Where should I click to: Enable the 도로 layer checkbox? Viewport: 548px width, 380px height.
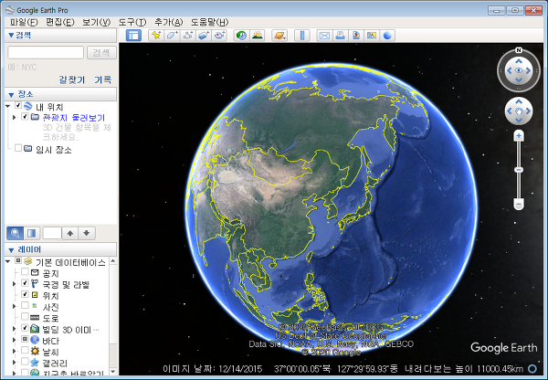tap(25, 316)
